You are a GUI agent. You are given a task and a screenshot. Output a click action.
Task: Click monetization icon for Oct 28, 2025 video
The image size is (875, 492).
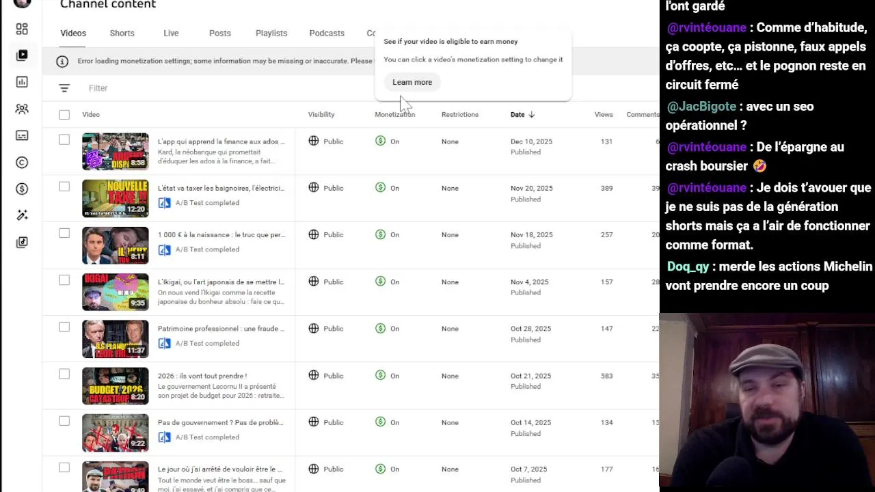coord(381,329)
